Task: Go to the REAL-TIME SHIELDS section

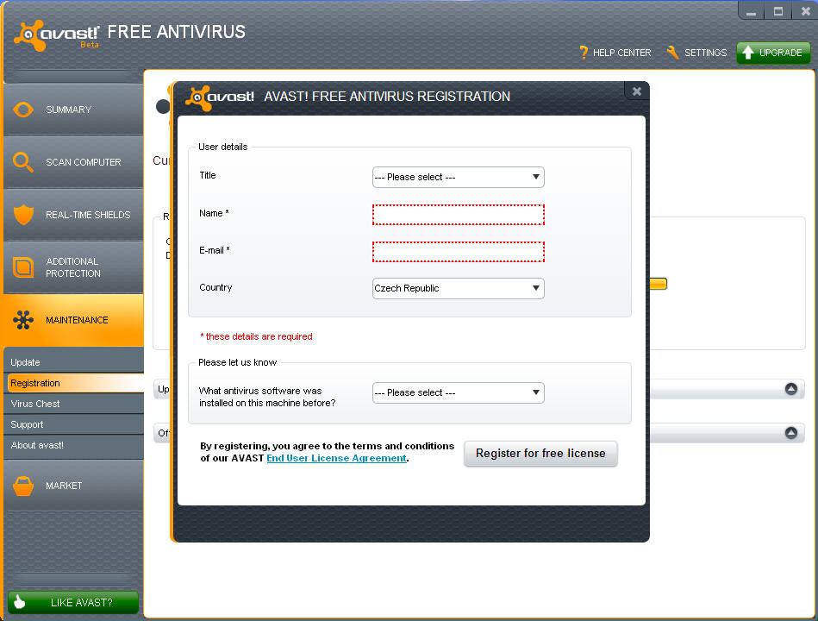Action: [73, 215]
